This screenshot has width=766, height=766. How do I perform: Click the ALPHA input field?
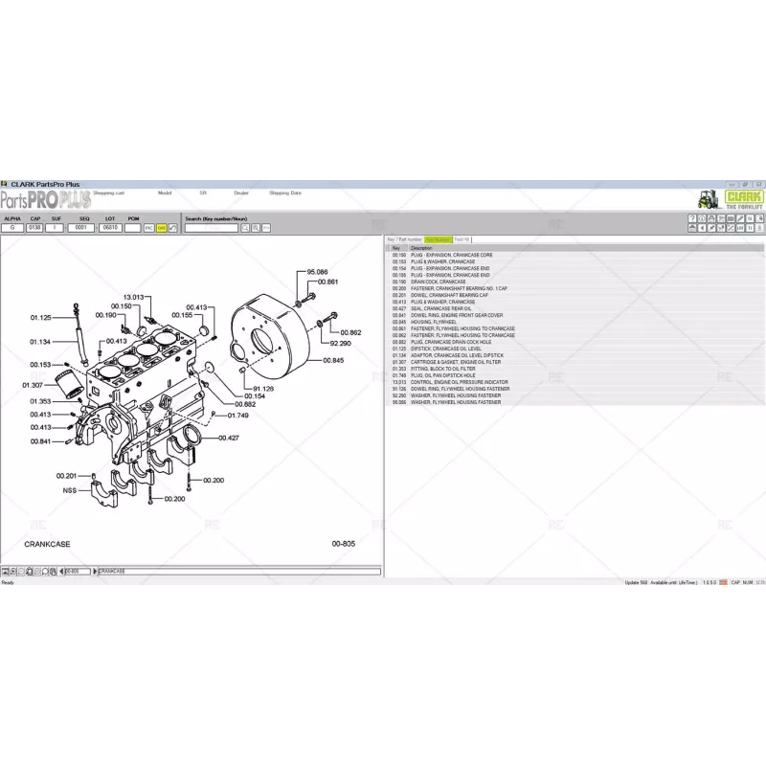tap(12, 228)
